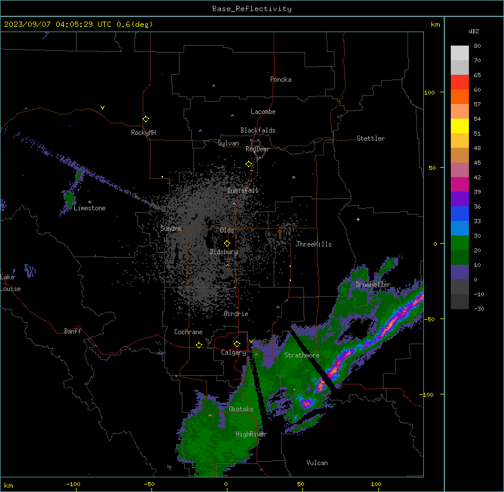Click the Strathmore label

pyautogui.click(x=302, y=355)
